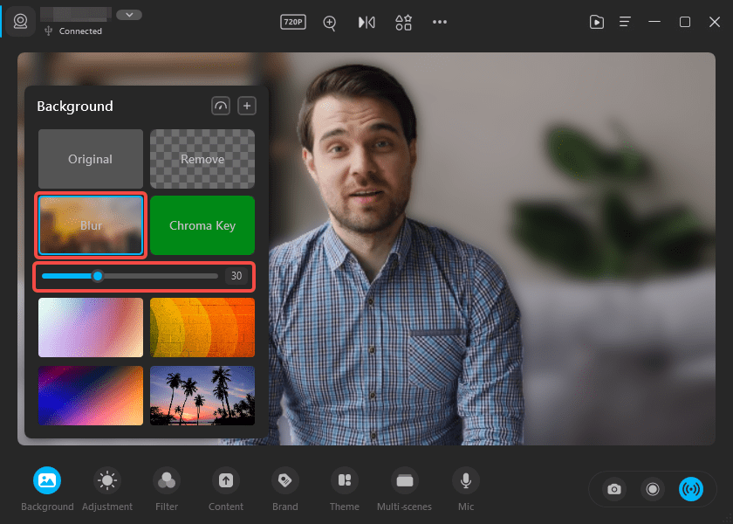Open the Content panel
This screenshot has height=524, width=733.
point(226,488)
